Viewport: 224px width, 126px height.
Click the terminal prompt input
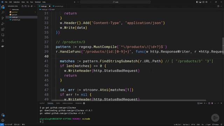pos(43,121)
